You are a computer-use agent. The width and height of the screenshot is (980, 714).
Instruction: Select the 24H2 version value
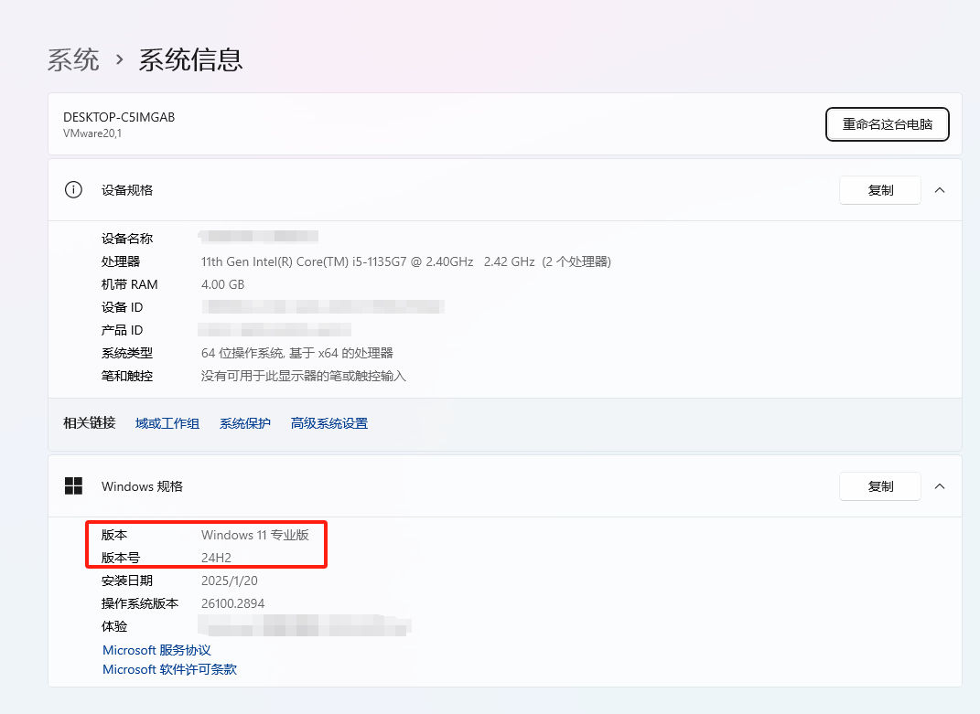pos(216,558)
